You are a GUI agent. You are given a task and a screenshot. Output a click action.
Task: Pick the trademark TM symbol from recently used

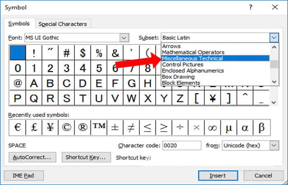click(99, 127)
